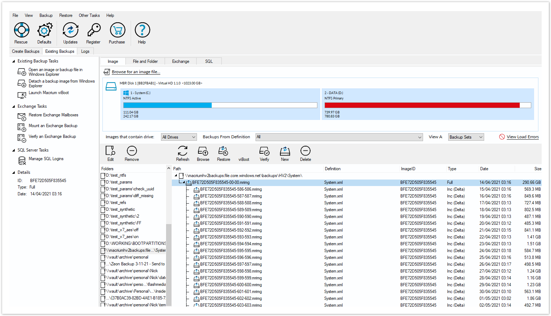Switch to Create Backups tab
The width and height of the screenshot is (551, 316).
coord(26,51)
